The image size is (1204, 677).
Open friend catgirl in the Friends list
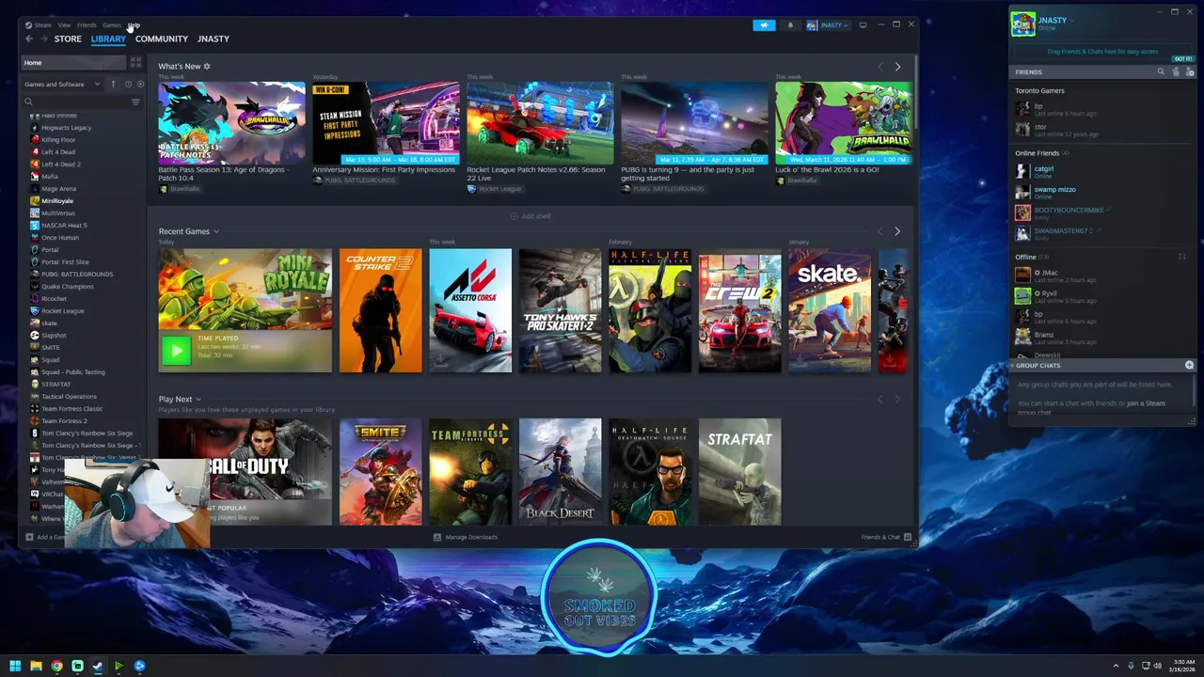1044,171
